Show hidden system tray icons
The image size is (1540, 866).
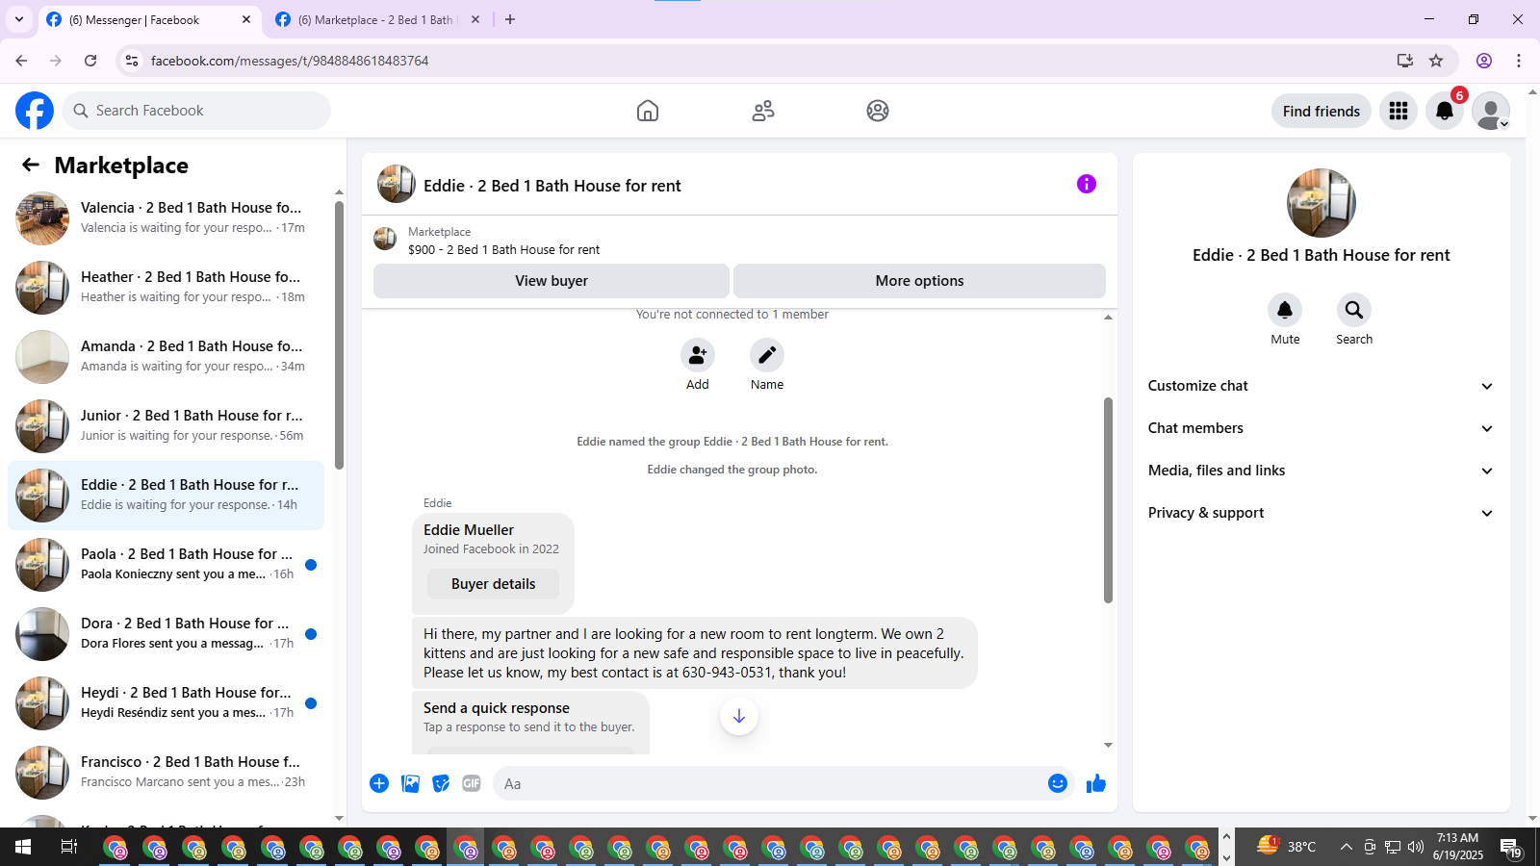coord(1346,847)
